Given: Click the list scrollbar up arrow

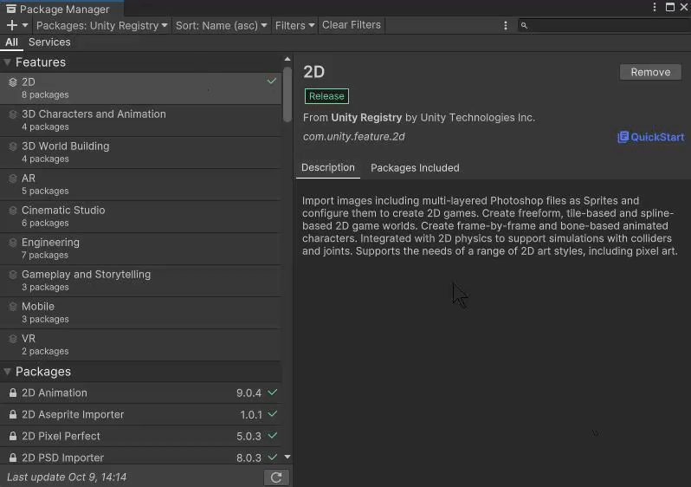Looking at the screenshot, I should coord(287,59).
